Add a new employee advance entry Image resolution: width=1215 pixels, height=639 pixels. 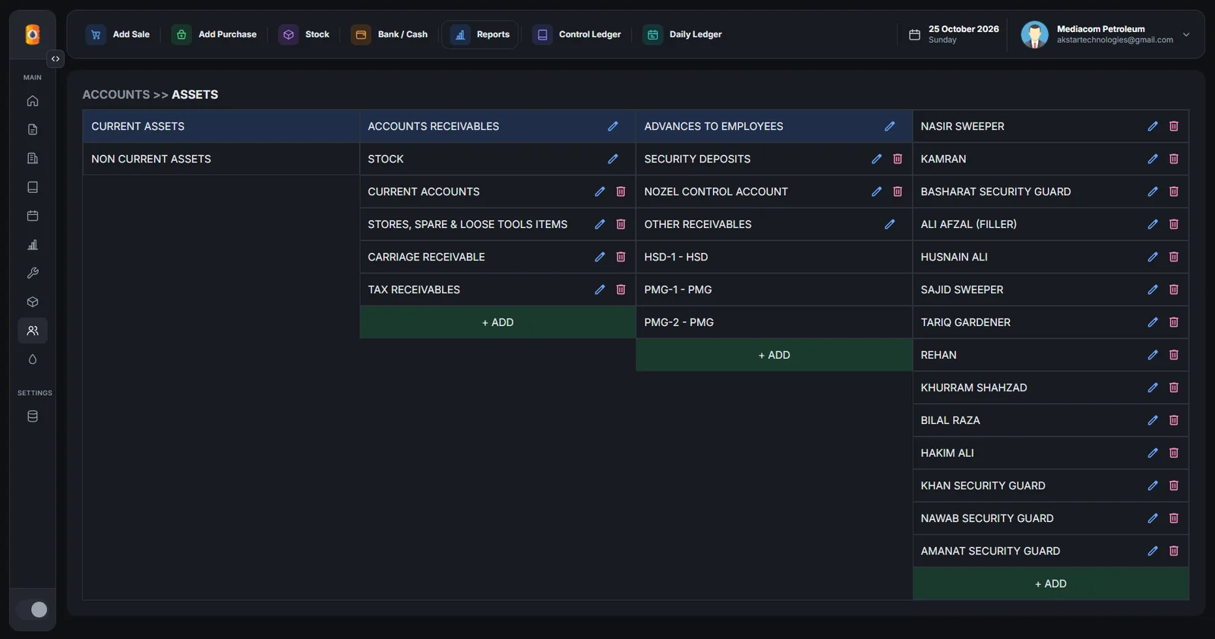[x=1050, y=584]
